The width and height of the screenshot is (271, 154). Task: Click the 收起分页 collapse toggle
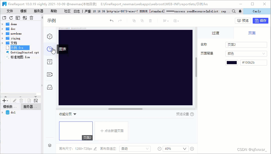(x=68, y=114)
